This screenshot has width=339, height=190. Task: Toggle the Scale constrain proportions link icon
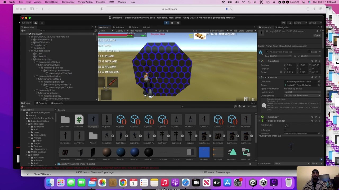point(281,72)
